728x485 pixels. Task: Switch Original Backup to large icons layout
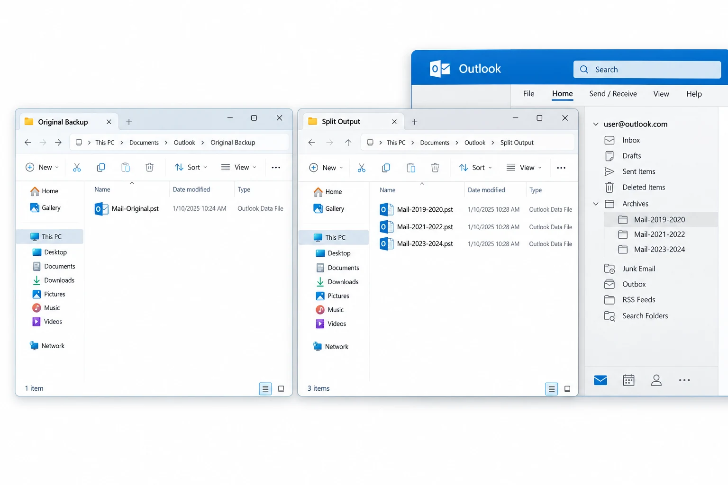pyautogui.click(x=281, y=389)
